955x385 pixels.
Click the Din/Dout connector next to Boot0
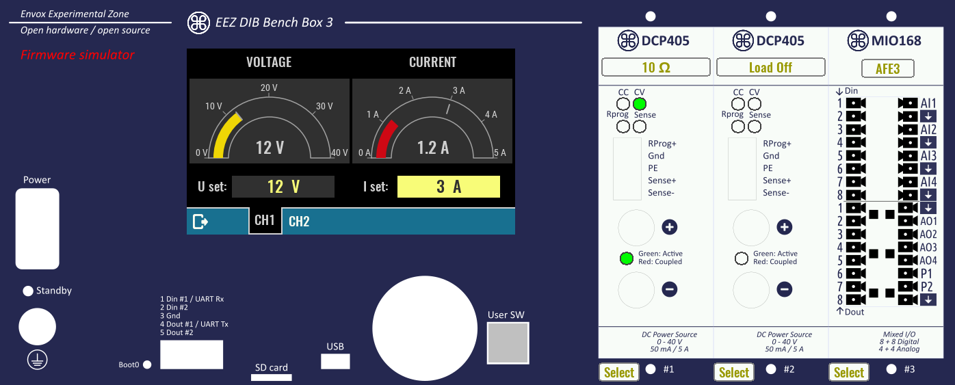click(x=192, y=355)
